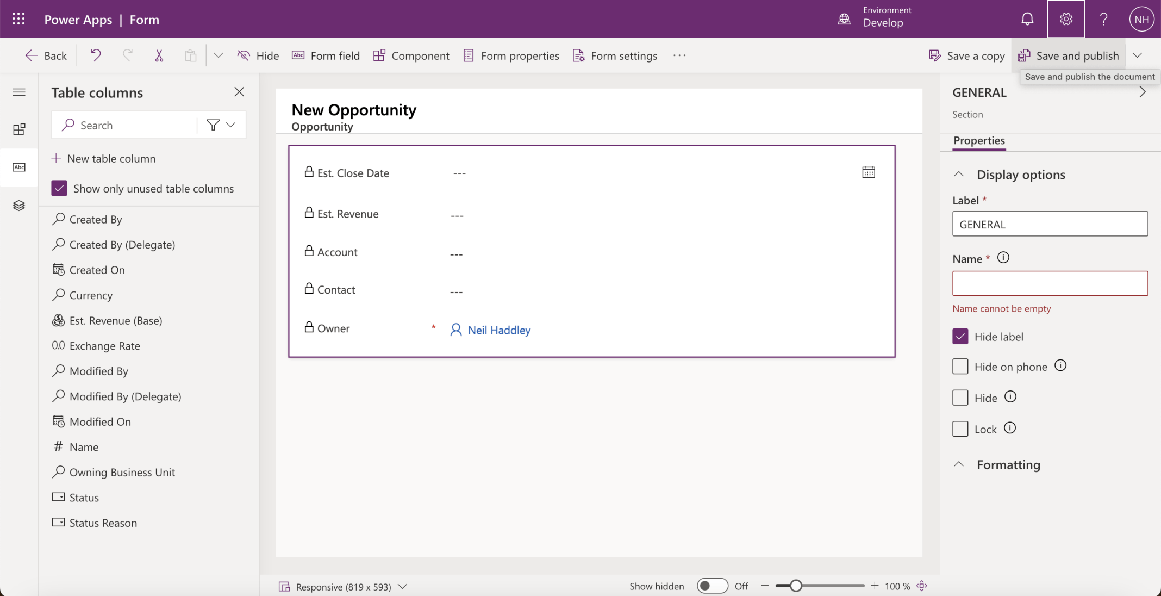Click the fit-to-width icon beside zoom percentage
Viewport: 1161px width, 596px height.
[922, 586]
